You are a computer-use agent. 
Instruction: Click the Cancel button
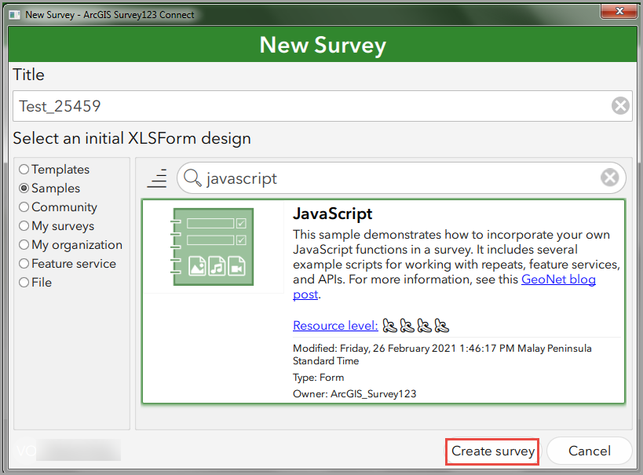coord(590,451)
